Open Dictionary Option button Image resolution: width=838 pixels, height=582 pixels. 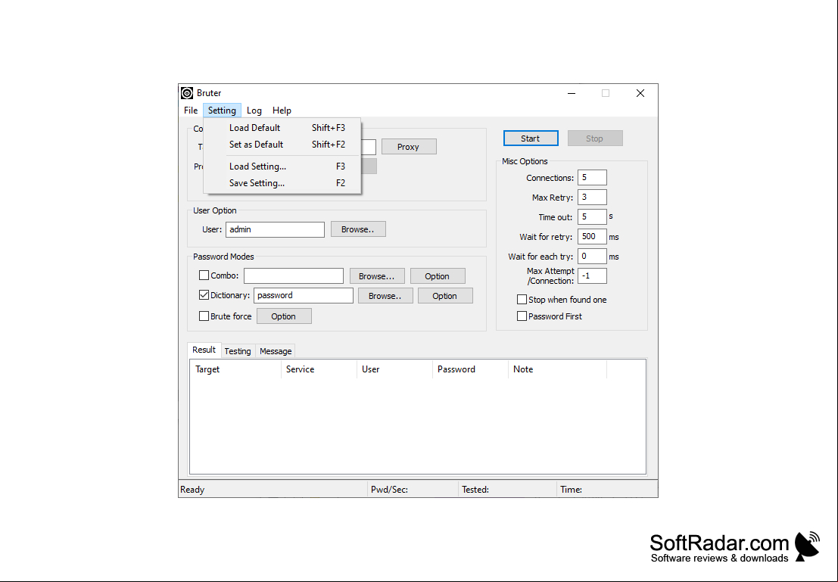[445, 296]
